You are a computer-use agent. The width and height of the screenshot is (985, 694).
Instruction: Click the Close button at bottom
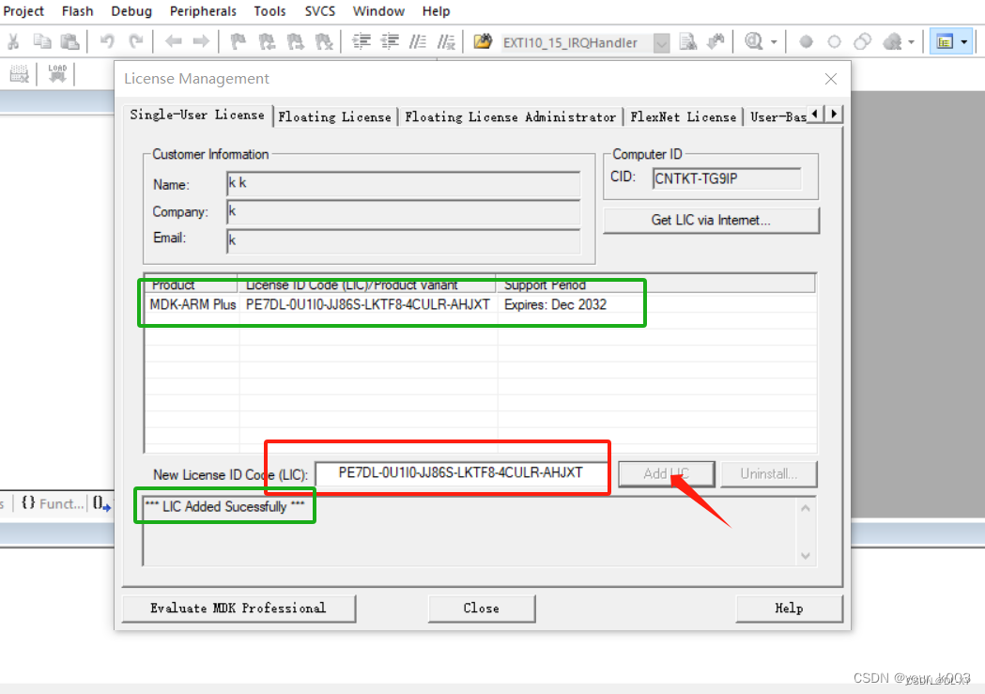482,609
